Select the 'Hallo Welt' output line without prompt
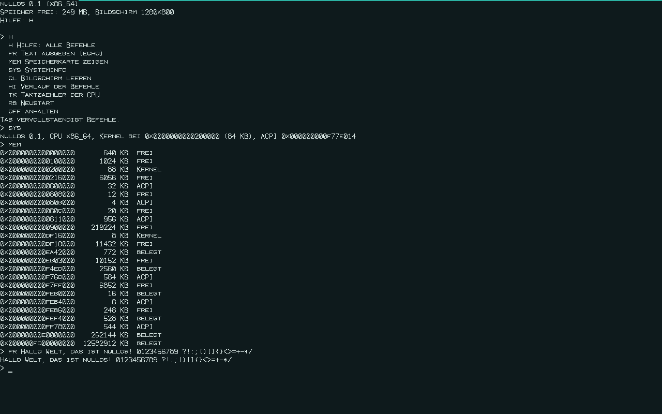Viewport: 662px width, 414px height. click(116, 360)
